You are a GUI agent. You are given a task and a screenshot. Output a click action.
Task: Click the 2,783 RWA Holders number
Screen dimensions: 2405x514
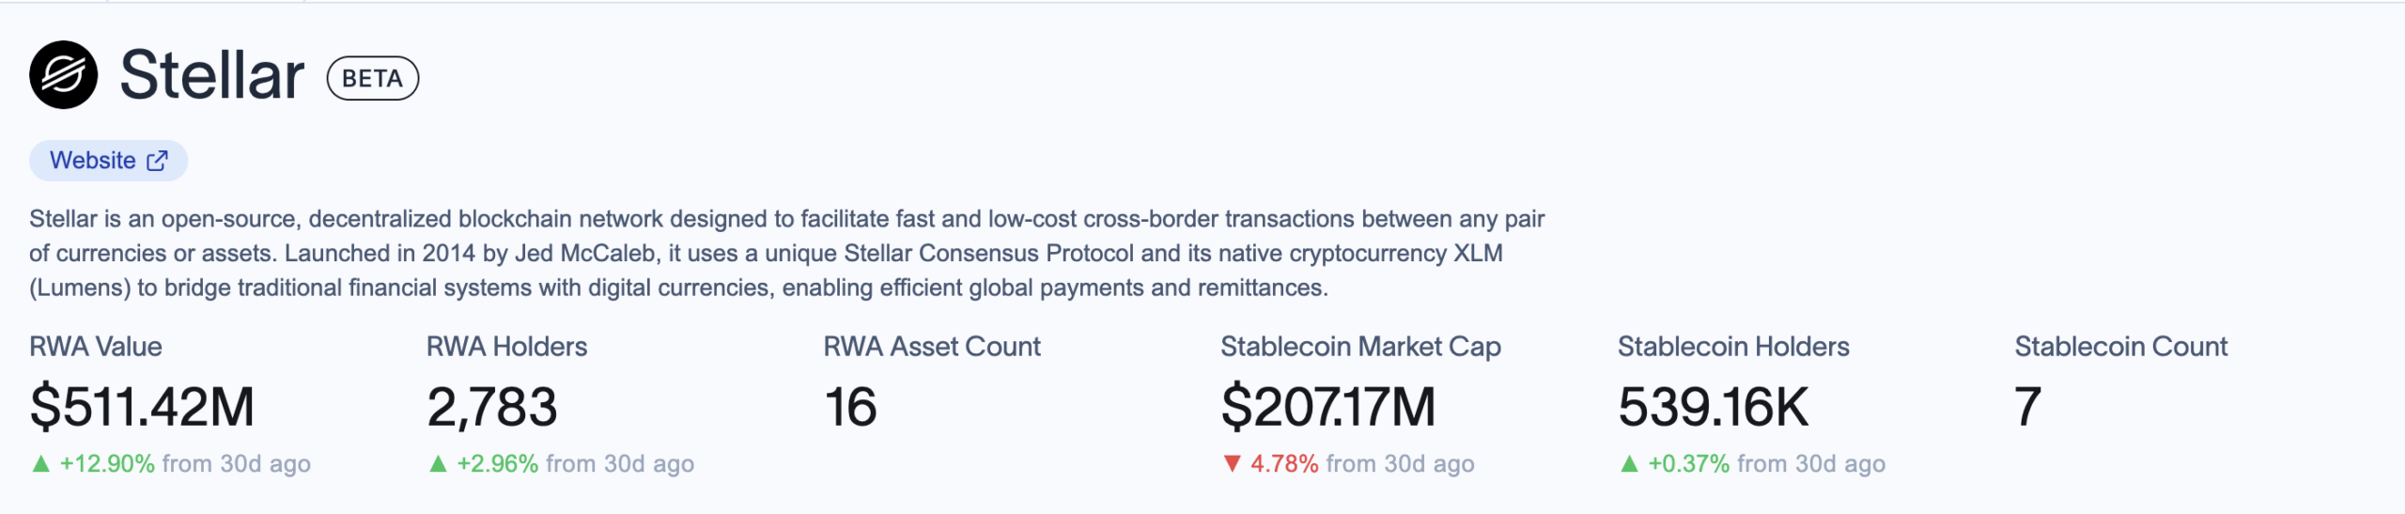click(x=492, y=407)
